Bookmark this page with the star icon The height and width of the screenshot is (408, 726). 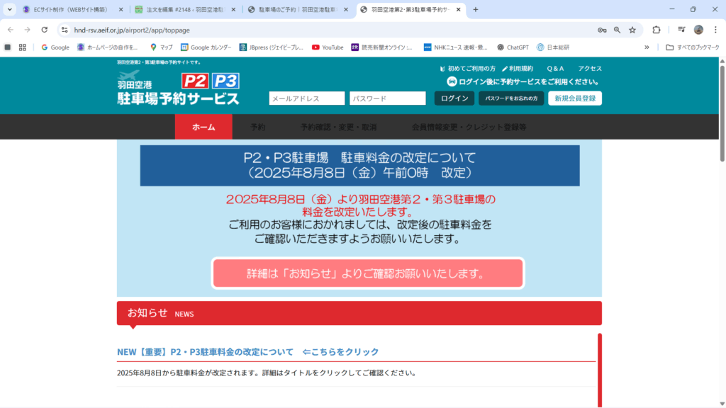tap(632, 30)
